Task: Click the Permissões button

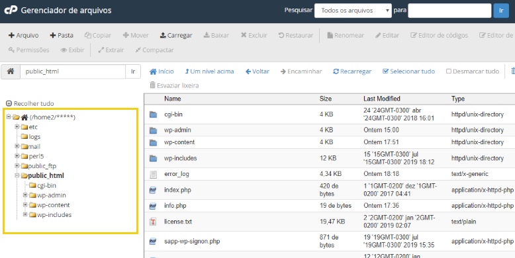Action: [29, 50]
